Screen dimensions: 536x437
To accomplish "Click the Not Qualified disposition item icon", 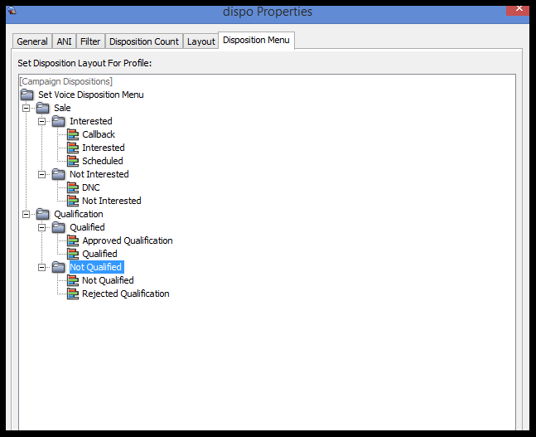I will (x=73, y=280).
